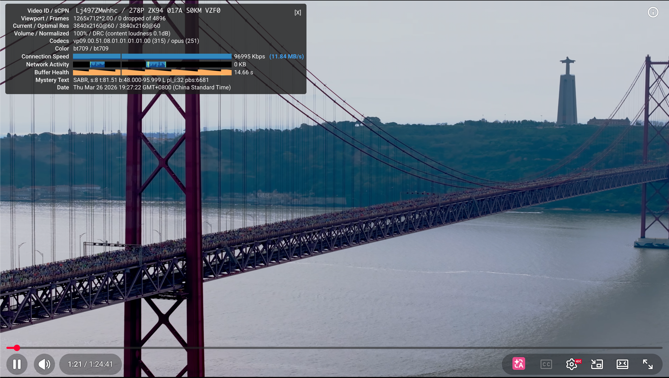The image size is (669, 378).
Task: Exit fullscreen with arrows icon
Action: click(648, 364)
